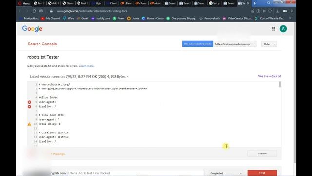
Task: Click the Search Console heading link
Action: (x=42, y=44)
